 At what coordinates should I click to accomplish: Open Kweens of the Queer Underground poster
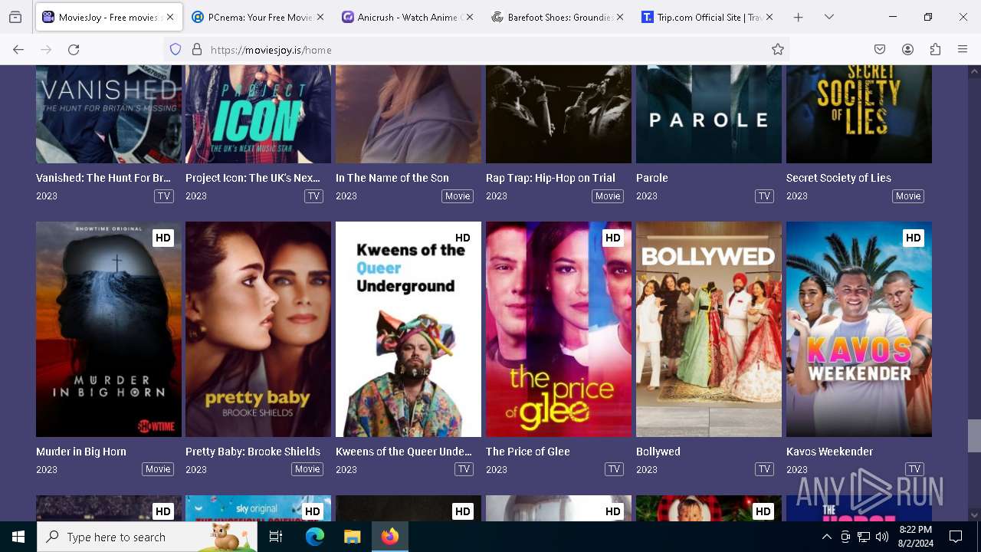(408, 329)
